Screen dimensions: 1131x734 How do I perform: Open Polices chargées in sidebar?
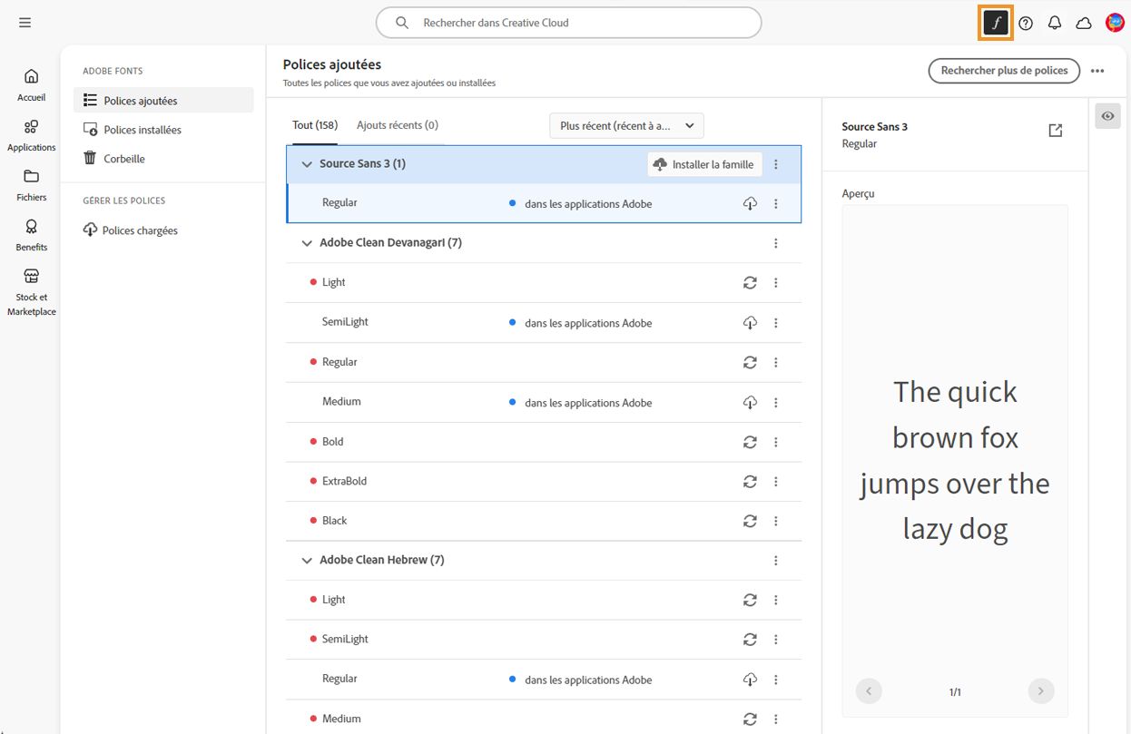pyautogui.click(x=163, y=230)
